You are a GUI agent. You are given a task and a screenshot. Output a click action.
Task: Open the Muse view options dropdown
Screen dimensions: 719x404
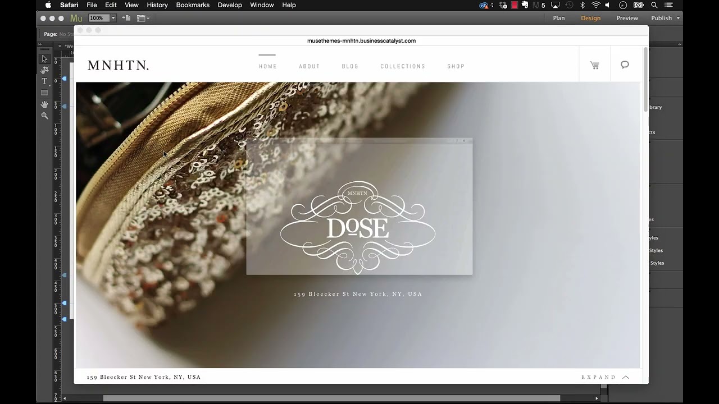pyautogui.click(x=143, y=18)
